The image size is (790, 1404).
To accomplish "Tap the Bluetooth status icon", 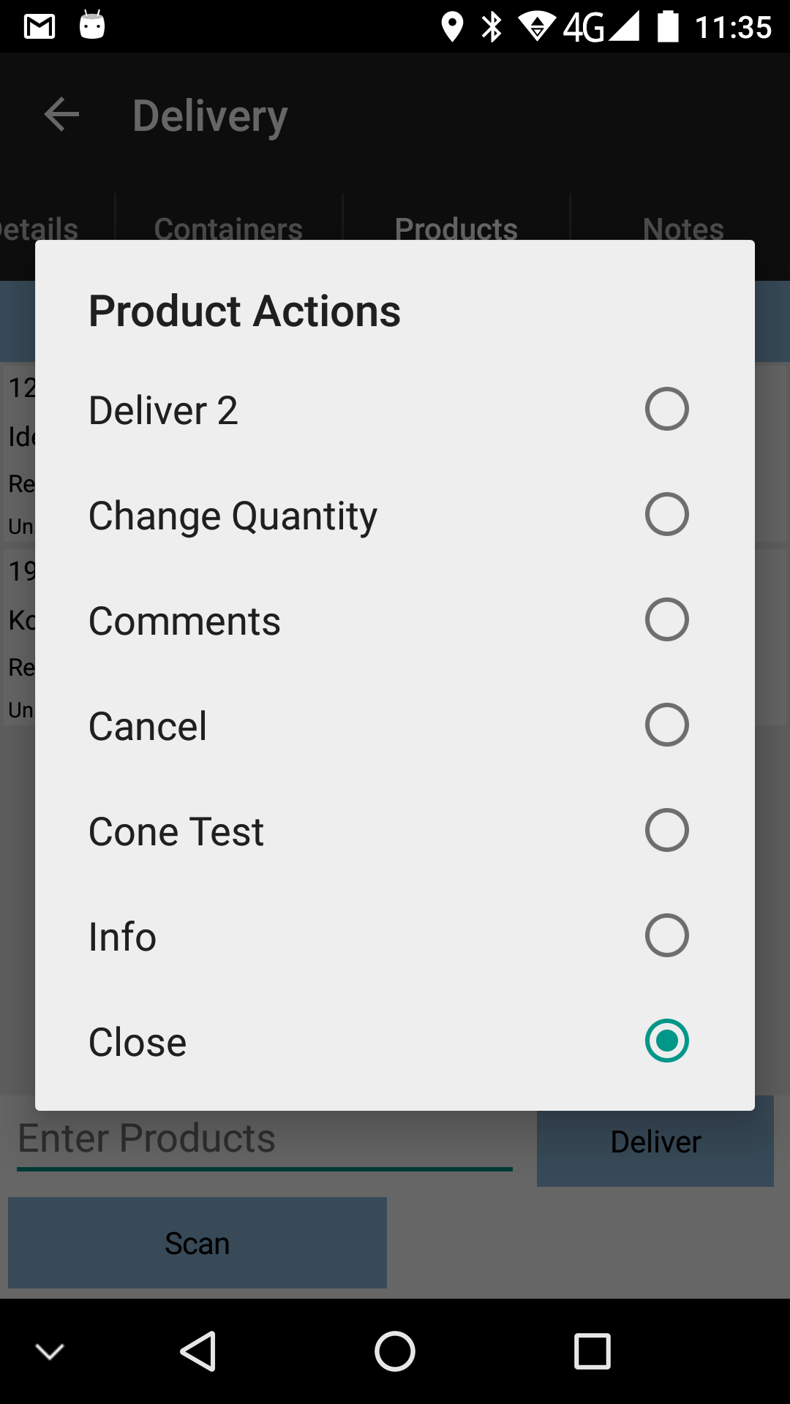I will pos(492,27).
